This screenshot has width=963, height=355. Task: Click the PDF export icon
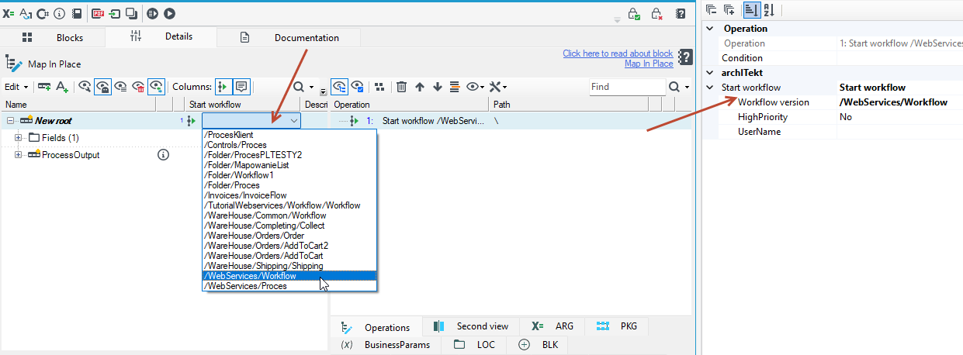pos(98,13)
